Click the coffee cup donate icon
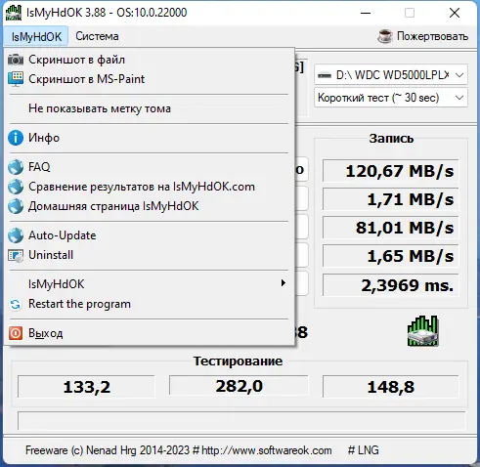Image resolution: width=480 pixels, height=467 pixels. tap(385, 36)
